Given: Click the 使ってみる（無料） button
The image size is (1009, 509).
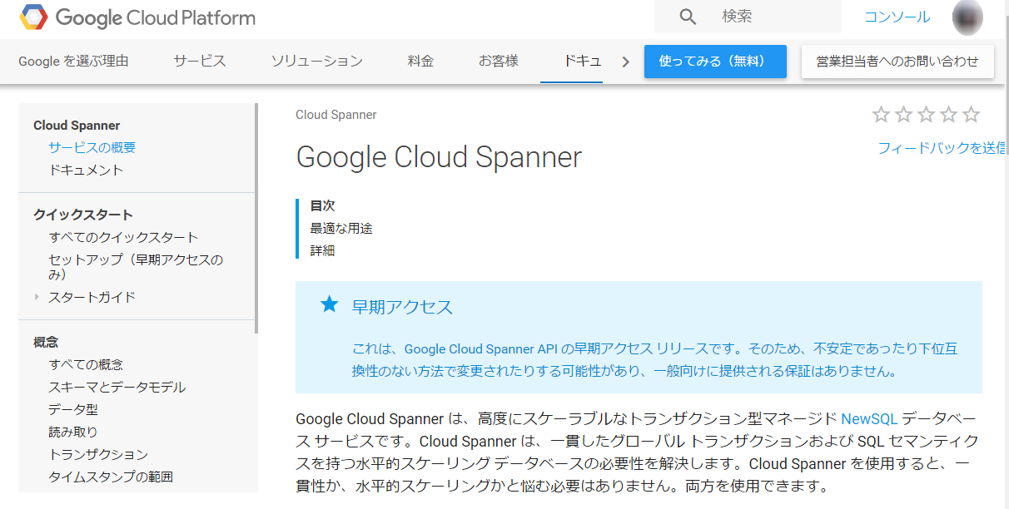Looking at the screenshot, I should pyautogui.click(x=714, y=62).
